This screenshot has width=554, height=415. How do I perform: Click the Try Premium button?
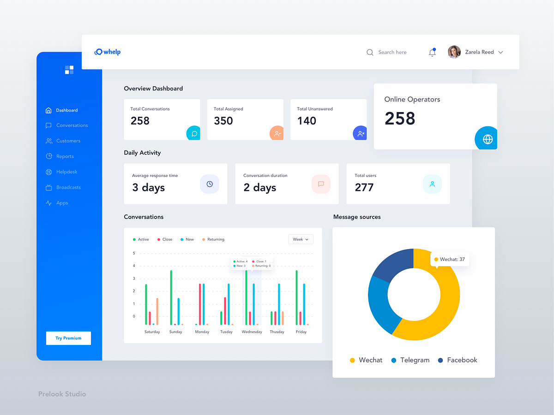click(x=68, y=338)
